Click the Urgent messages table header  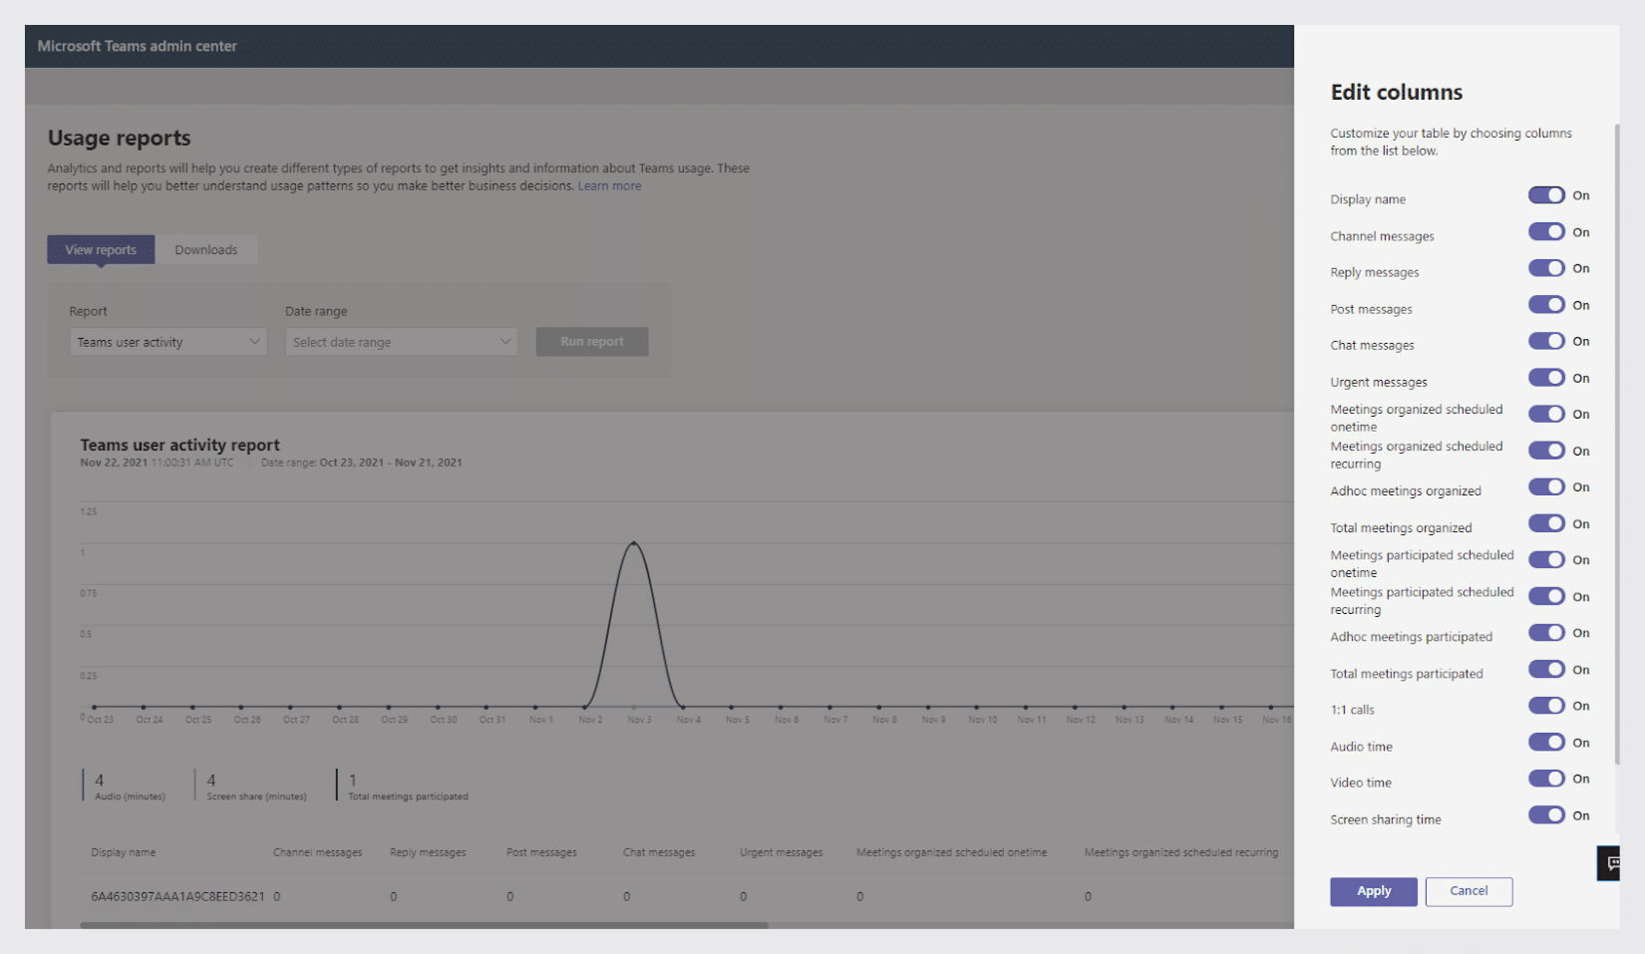[782, 852]
